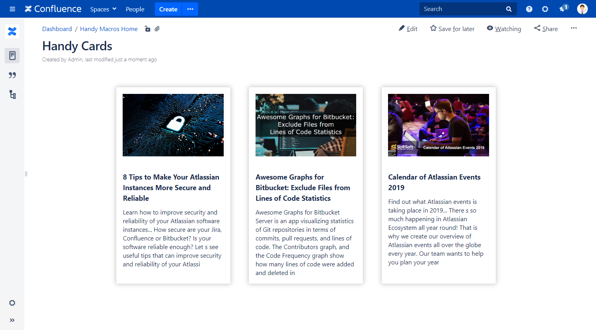Image resolution: width=596 pixels, height=330 pixels.
Task: Open your profile avatar picture
Action: 582,9
